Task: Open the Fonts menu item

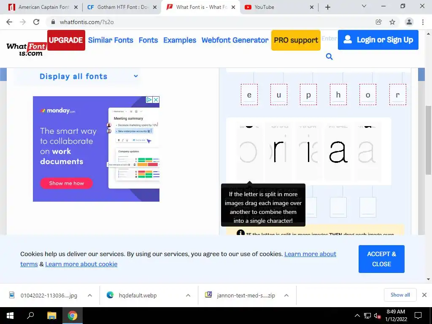Action: (148, 40)
